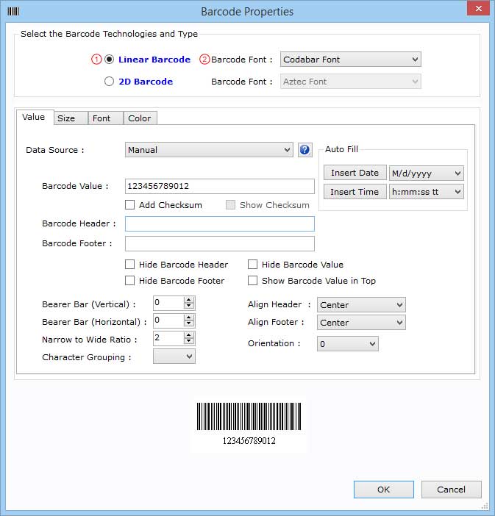The image size is (495, 516).
Task: Increase Bearer Bar (Vertical) with up arrow
Action: click(189, 300)
